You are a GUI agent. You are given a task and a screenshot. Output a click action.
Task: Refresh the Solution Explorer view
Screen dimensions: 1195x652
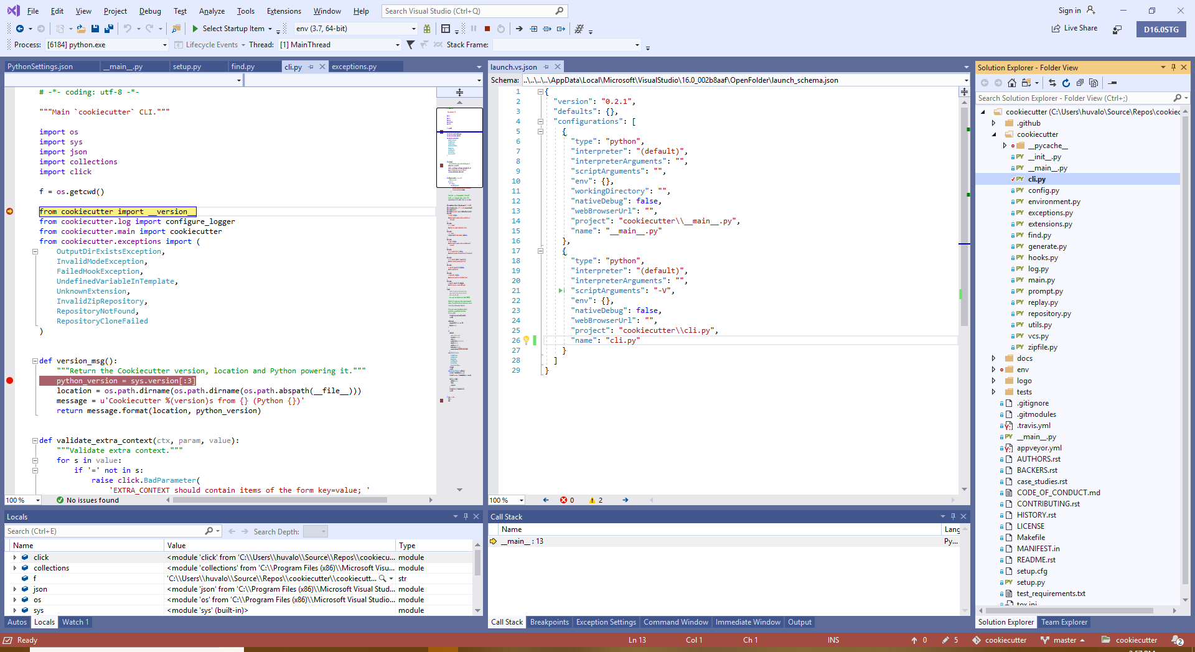[1066, 83]
